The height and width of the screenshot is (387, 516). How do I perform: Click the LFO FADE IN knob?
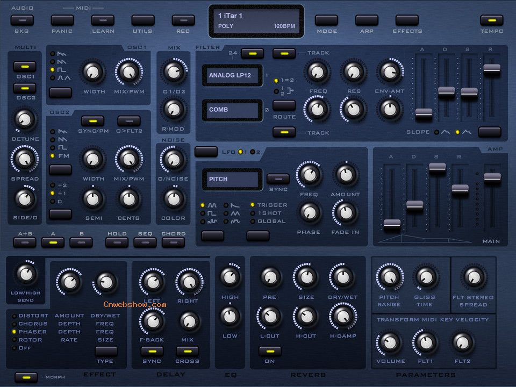346,212
